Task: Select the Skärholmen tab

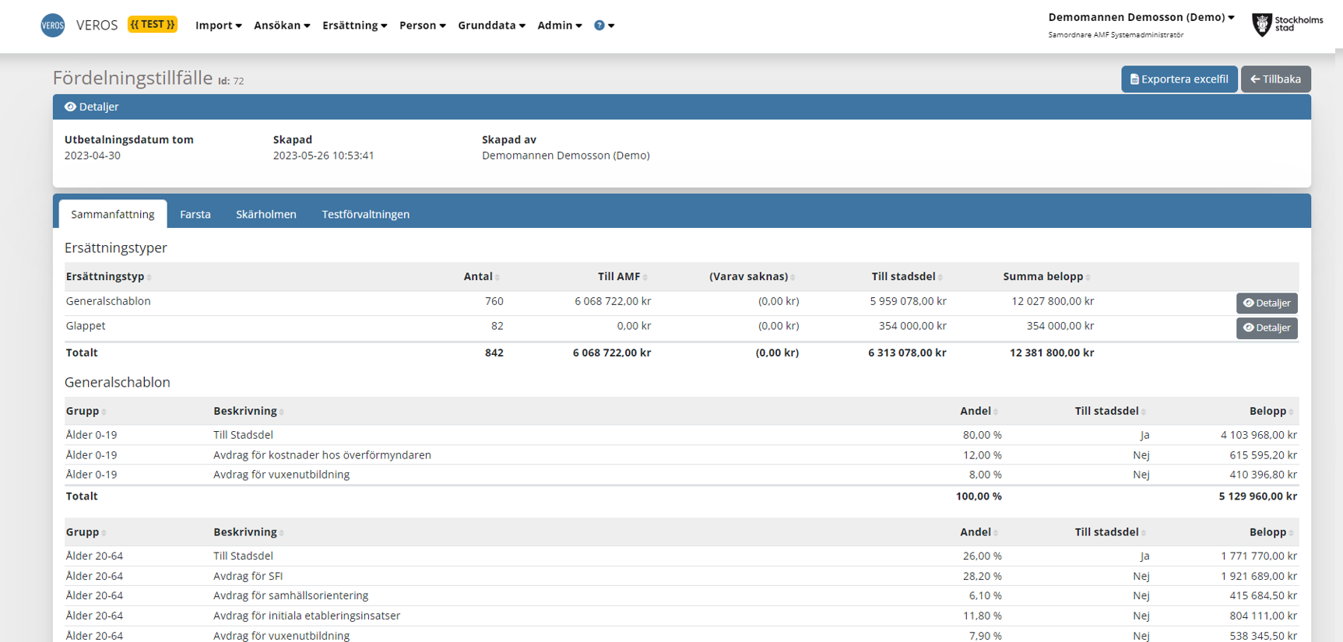Action: point(266,215)
